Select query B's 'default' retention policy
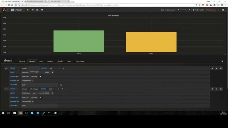The height and width of the screenshot is (128, 228). coord(25,89)
